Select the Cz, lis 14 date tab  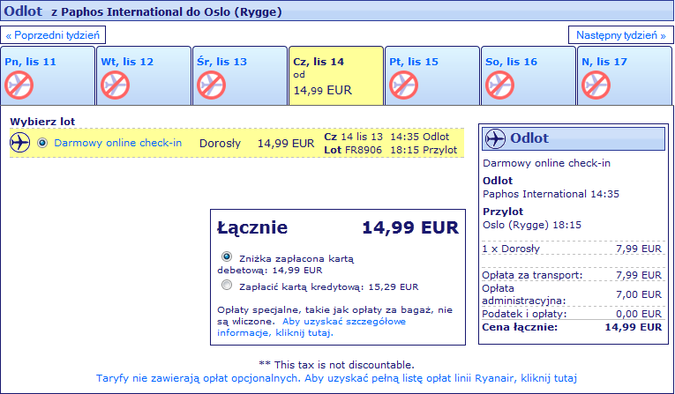coord(336,76)
